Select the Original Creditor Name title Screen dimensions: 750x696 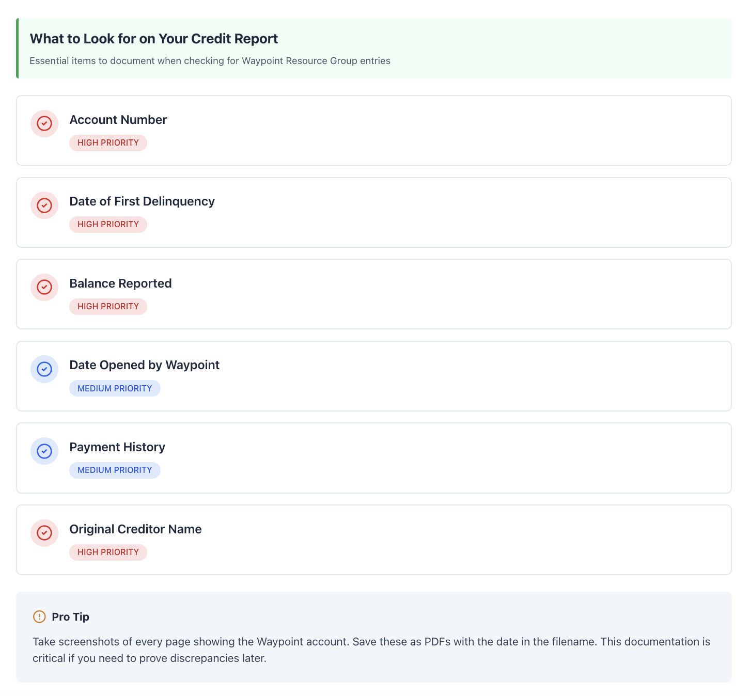(135, 529)
